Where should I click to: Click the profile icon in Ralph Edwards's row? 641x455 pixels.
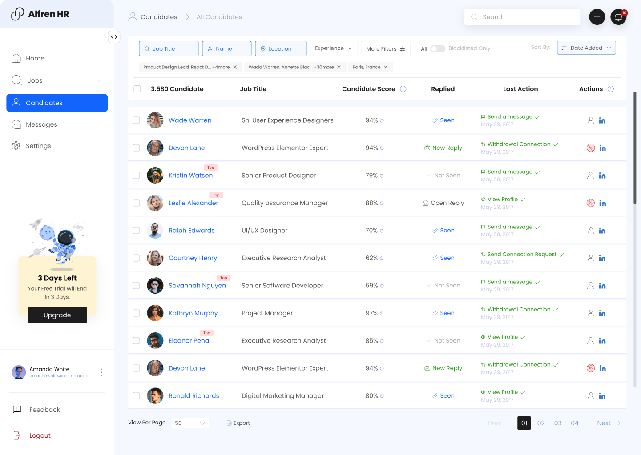[590, 231]
